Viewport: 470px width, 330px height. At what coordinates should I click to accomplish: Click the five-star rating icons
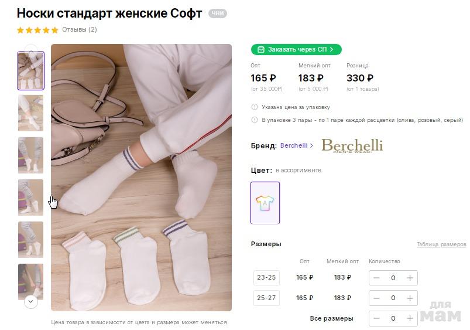point(37,30)
